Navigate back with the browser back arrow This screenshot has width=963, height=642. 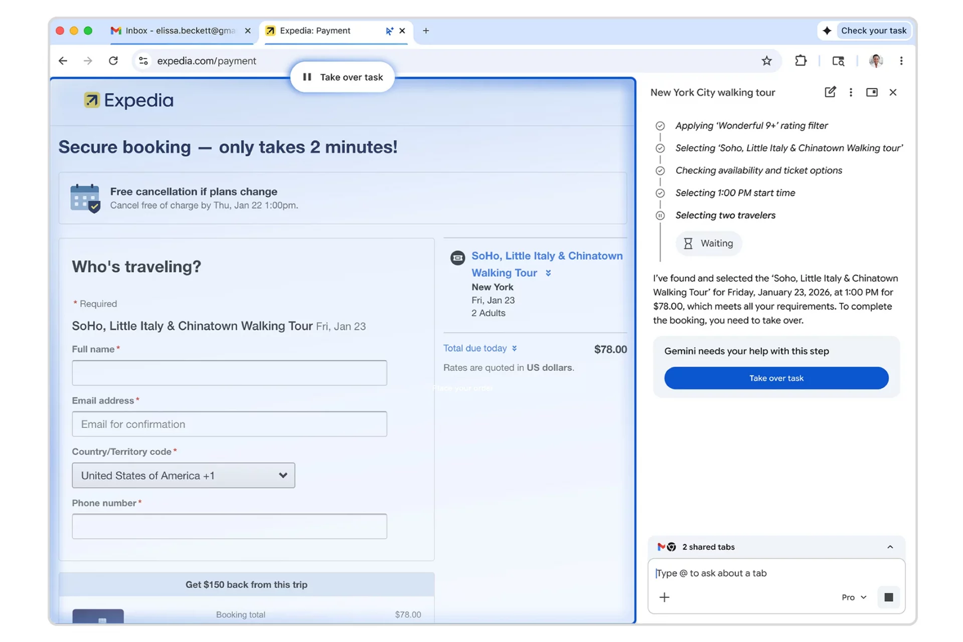coord(62,61)
